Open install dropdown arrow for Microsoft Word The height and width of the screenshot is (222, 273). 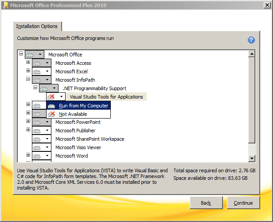tap(47, 155)
